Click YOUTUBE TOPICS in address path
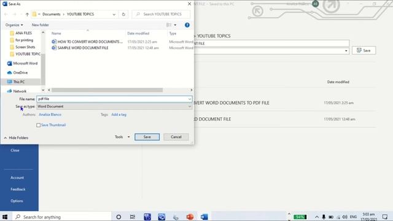Image resolution: width=393 pixels, height=221 pixels. [x=80, y=14]
